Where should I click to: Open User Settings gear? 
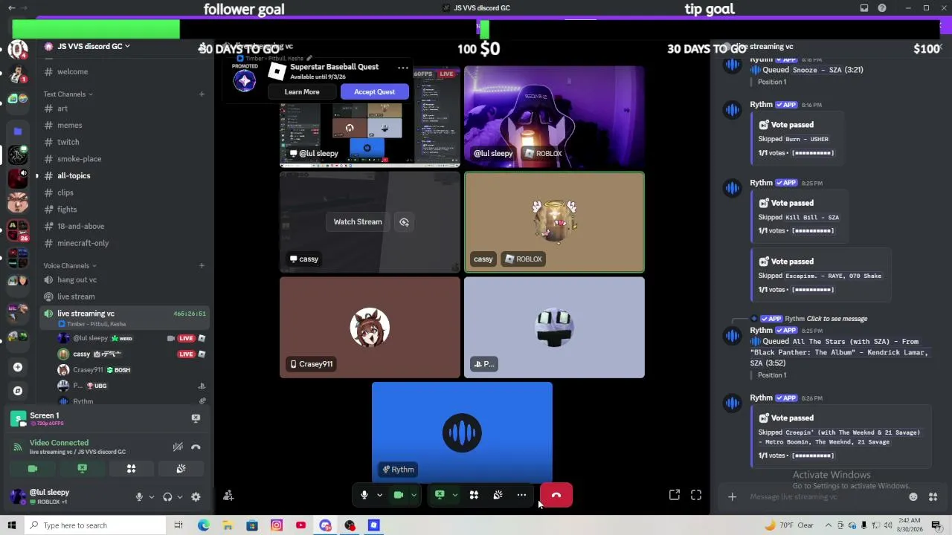pos(196,497)
